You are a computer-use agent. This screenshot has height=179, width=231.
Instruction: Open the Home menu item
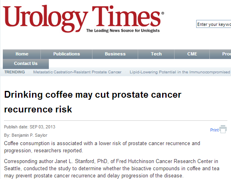[x=22, y=54]
